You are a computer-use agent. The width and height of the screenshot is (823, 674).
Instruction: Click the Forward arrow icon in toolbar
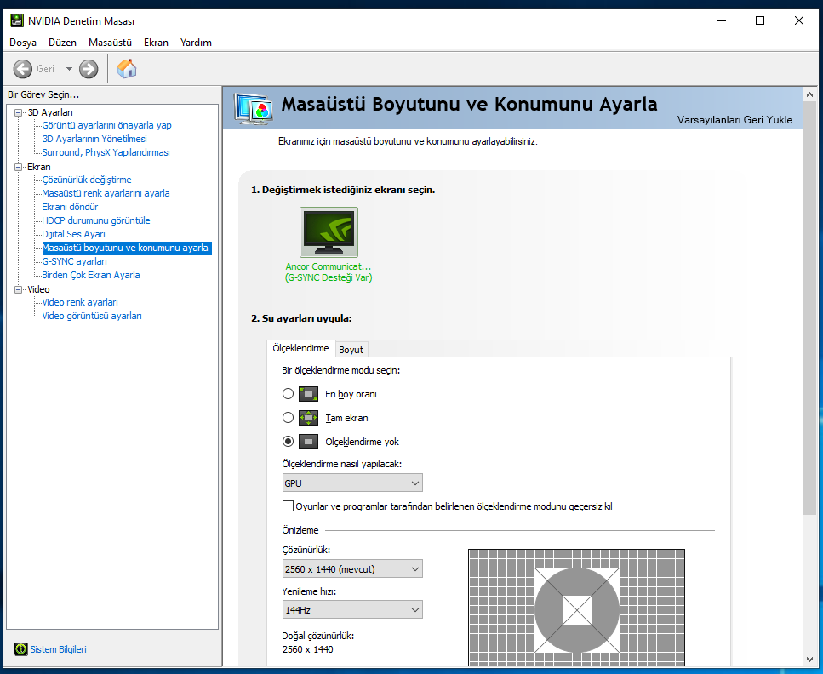point(89,69)
